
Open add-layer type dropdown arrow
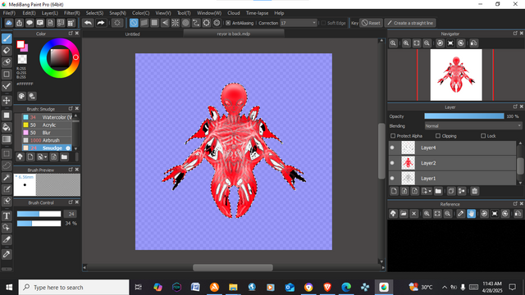[x=430, y=191]
